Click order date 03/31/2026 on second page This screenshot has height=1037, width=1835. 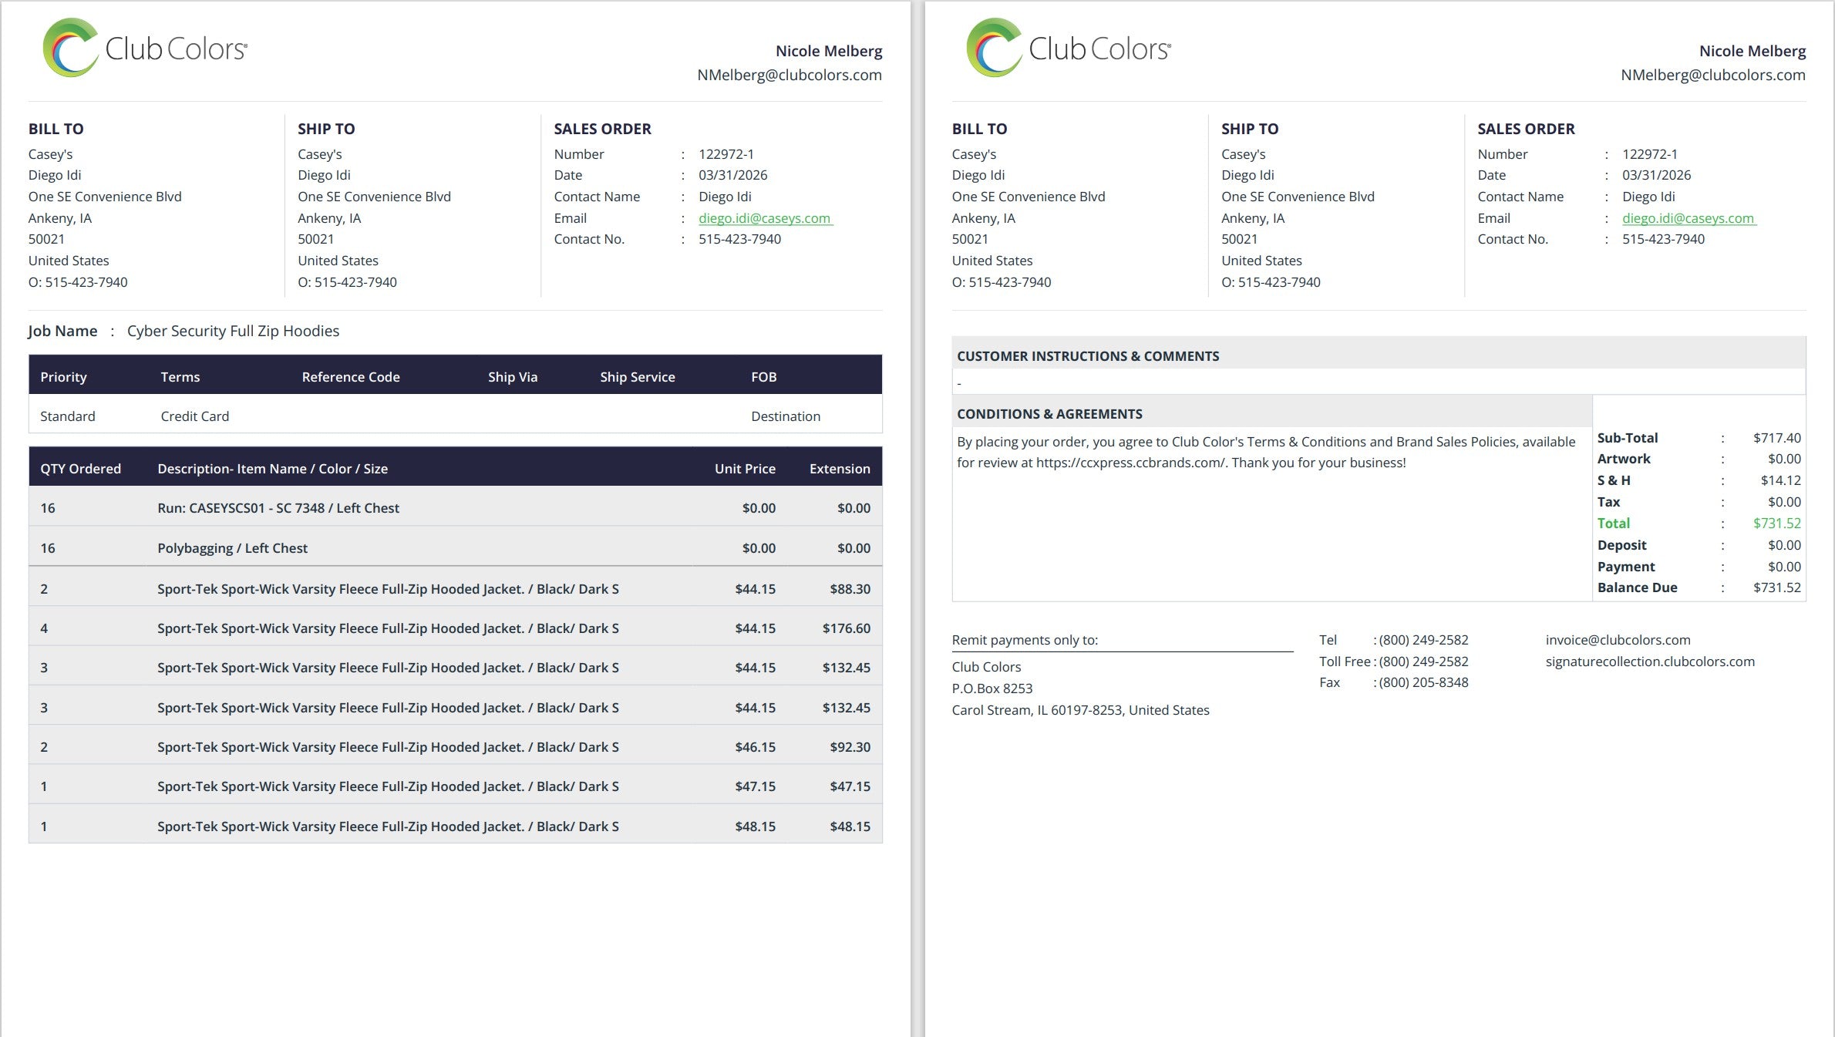point(1657,175)
